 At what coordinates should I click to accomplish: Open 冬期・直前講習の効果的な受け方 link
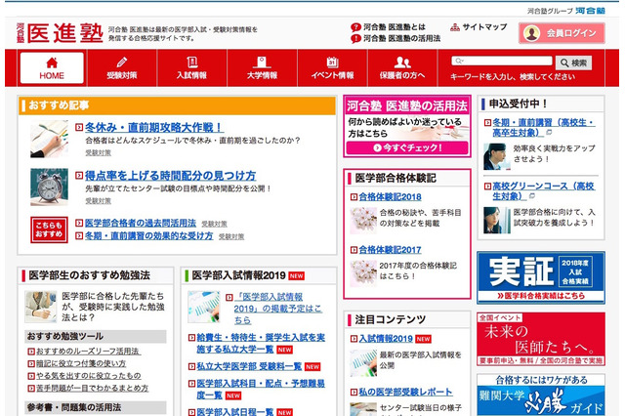[x=148, y=236]
